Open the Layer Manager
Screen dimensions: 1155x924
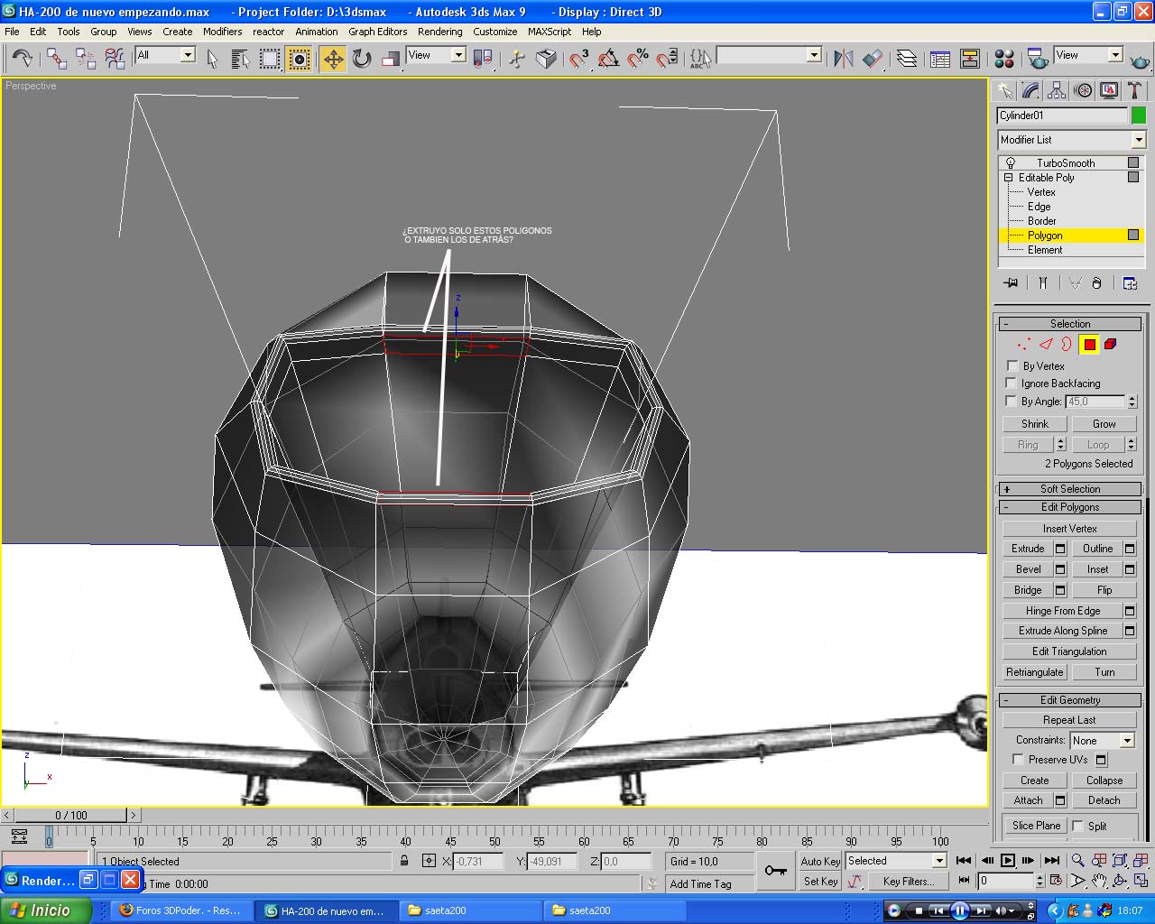tap(907, 60)
